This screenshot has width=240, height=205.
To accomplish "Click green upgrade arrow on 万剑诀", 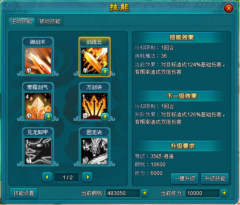I will [105, 117].
